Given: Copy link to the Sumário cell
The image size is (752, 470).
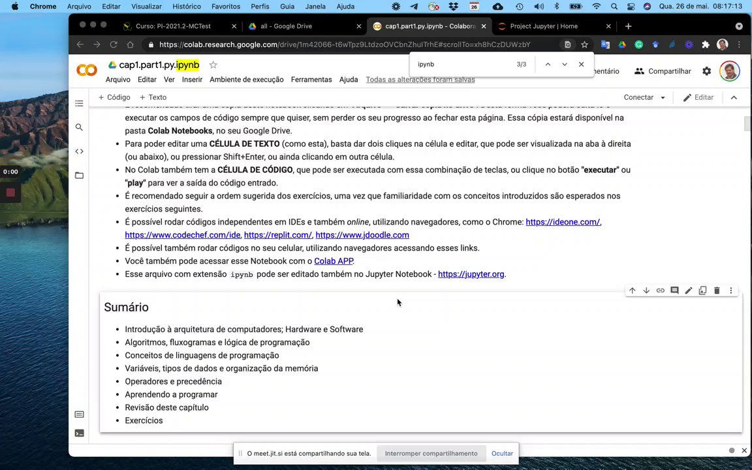Looking at the screenshot, I should pyautogui.click(x=661, y=290).
